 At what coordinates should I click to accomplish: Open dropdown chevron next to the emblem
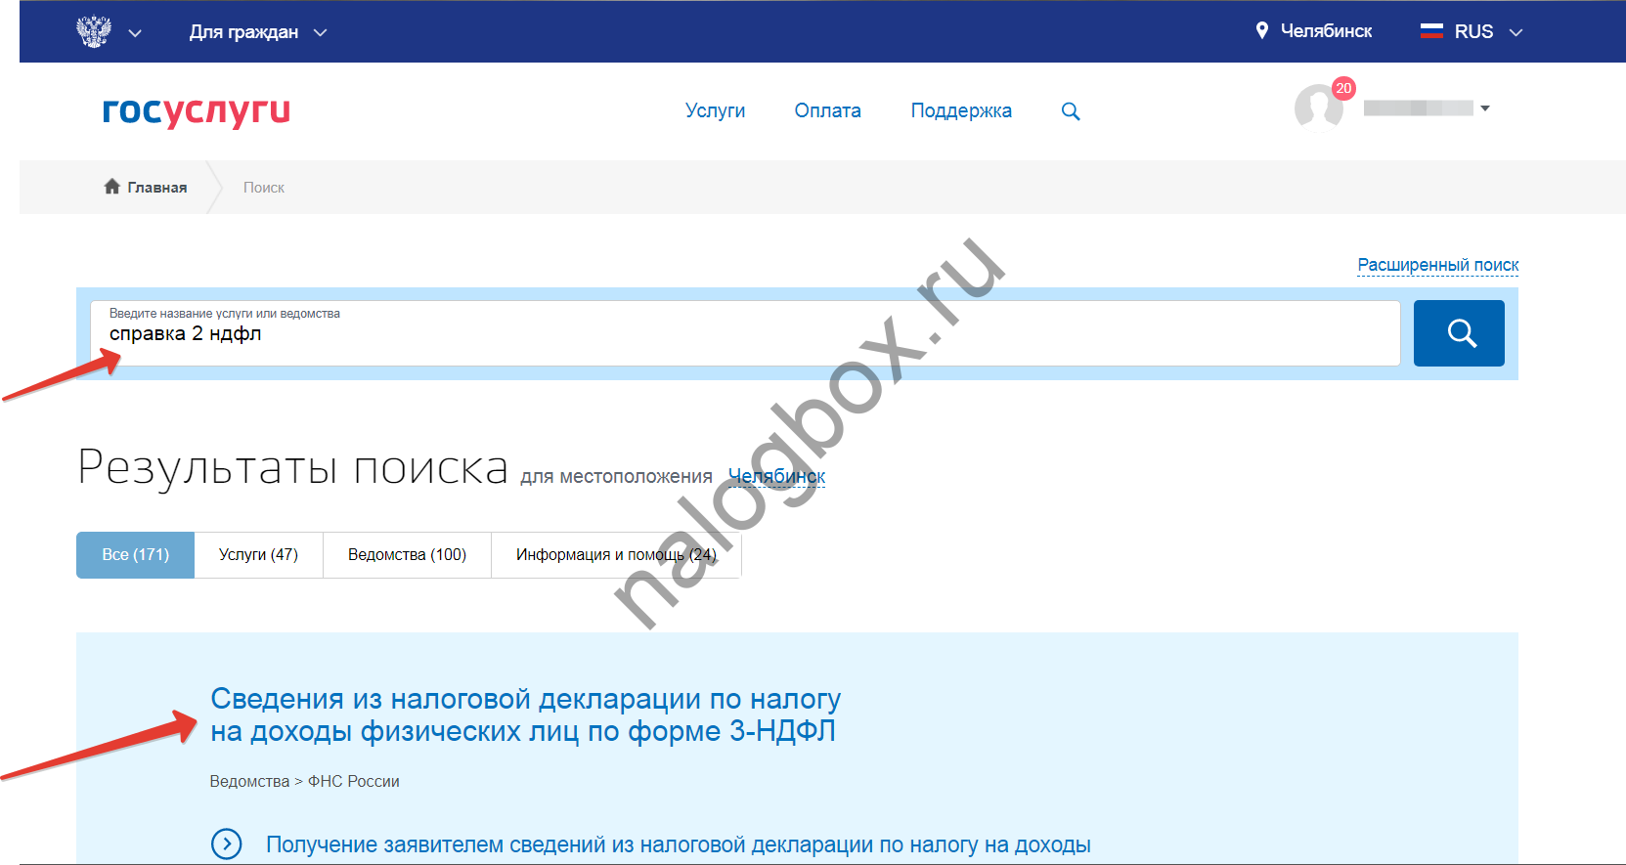point(135,32)
